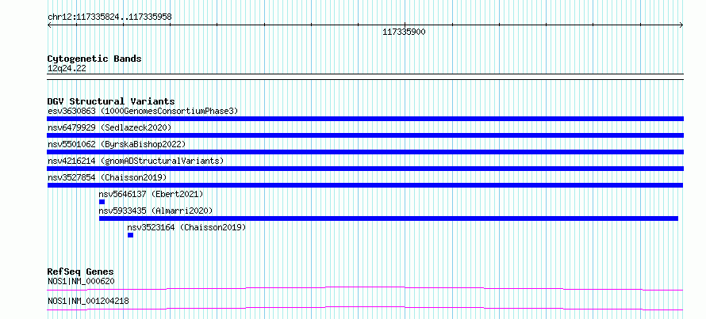Image resolution: width=706 pixels, height=319 pixels.
Task: Click the 12q24.22 band label
Action: pos(67,69)
